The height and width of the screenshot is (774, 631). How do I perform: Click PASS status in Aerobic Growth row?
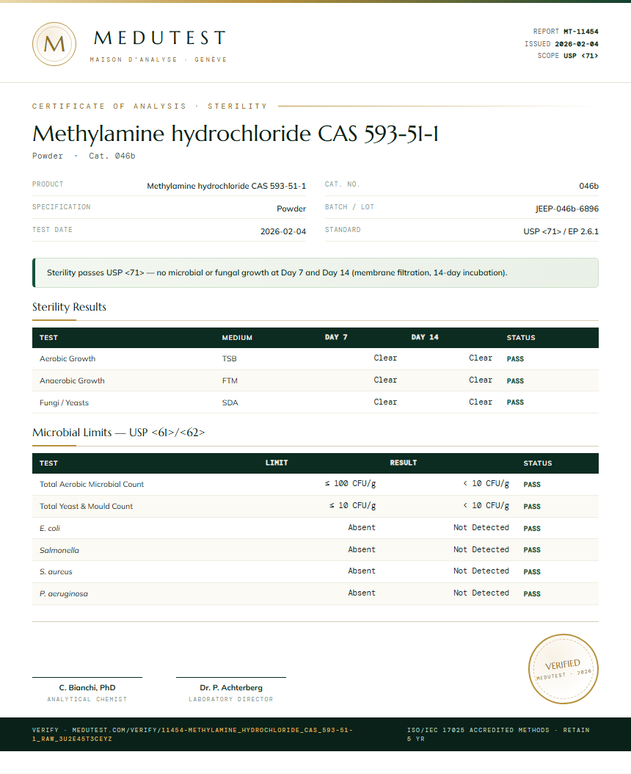pos(515,359)
